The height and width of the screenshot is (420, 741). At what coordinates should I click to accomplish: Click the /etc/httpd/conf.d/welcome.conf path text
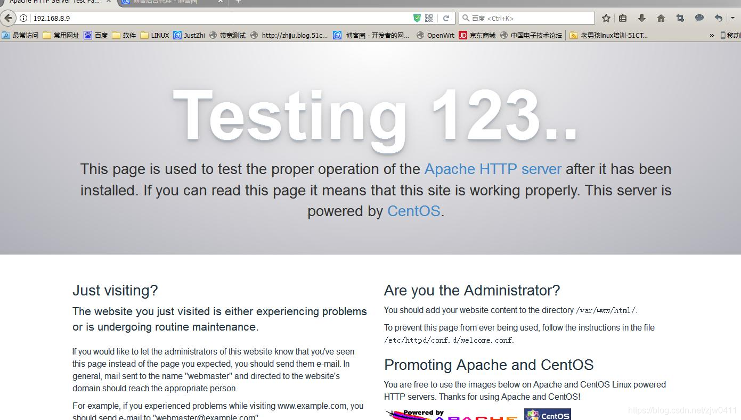(449, 340)
